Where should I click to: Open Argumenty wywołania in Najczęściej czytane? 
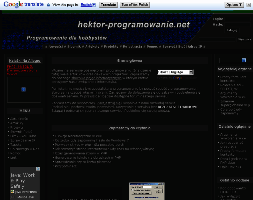click(233, 95)
